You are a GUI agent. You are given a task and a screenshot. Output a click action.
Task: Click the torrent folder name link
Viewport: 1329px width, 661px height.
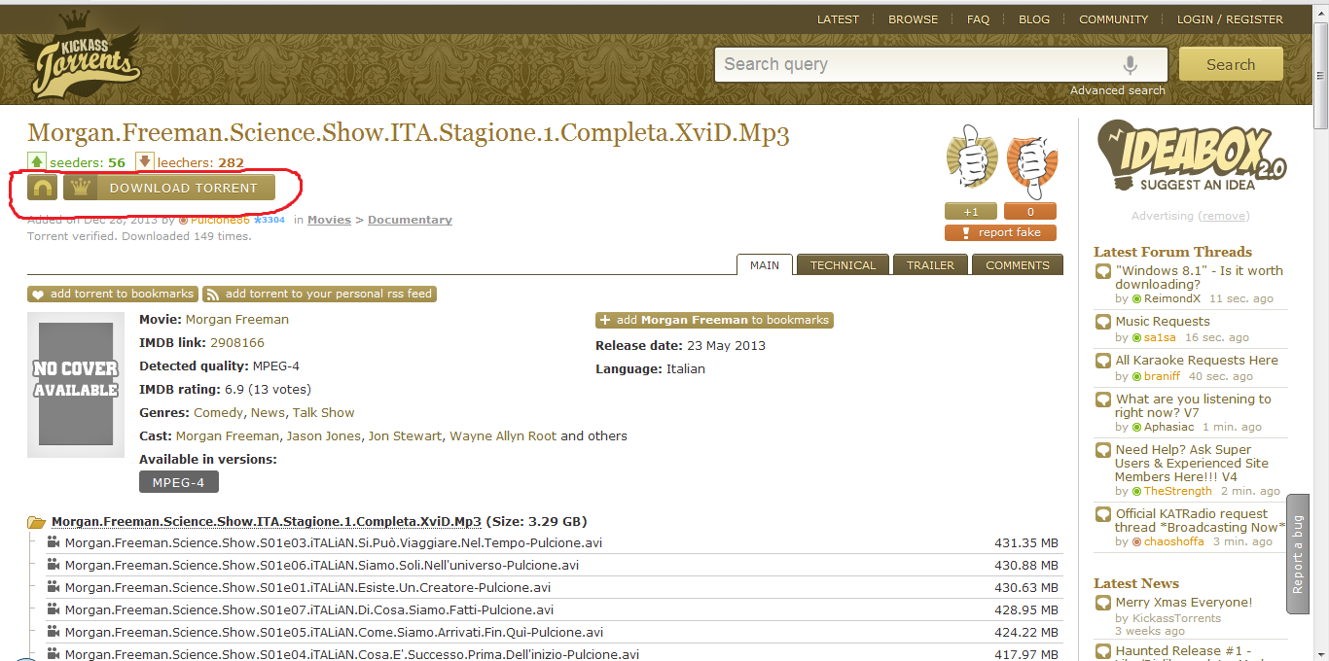[267, 522]
